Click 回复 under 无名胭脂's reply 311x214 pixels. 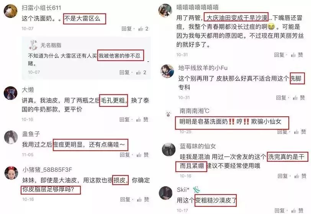(x=124, y=72)
